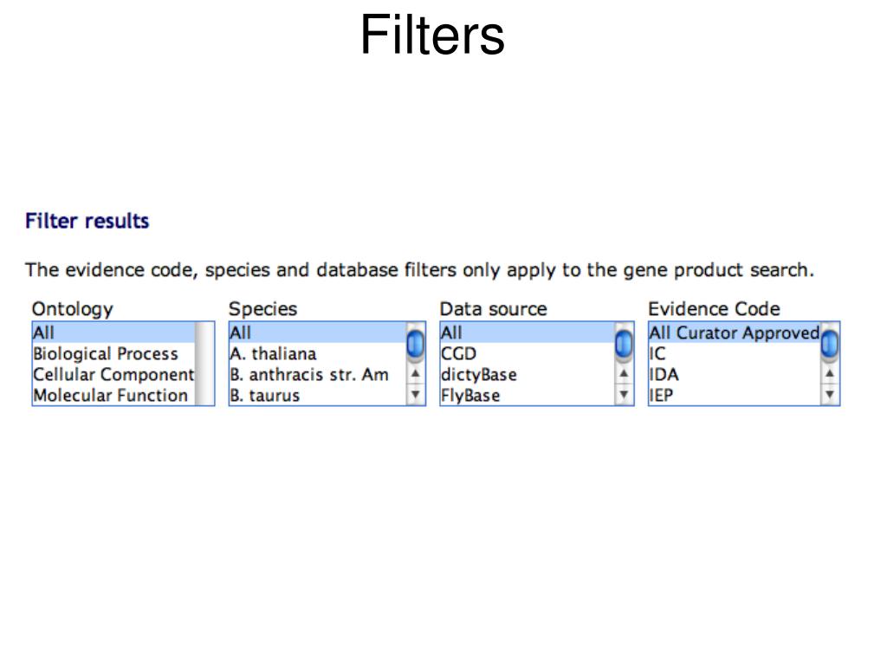Click Species list scroll up arrow
Image resolution: width=887 pixels, height=665 pixels.
tap(415, 373)
